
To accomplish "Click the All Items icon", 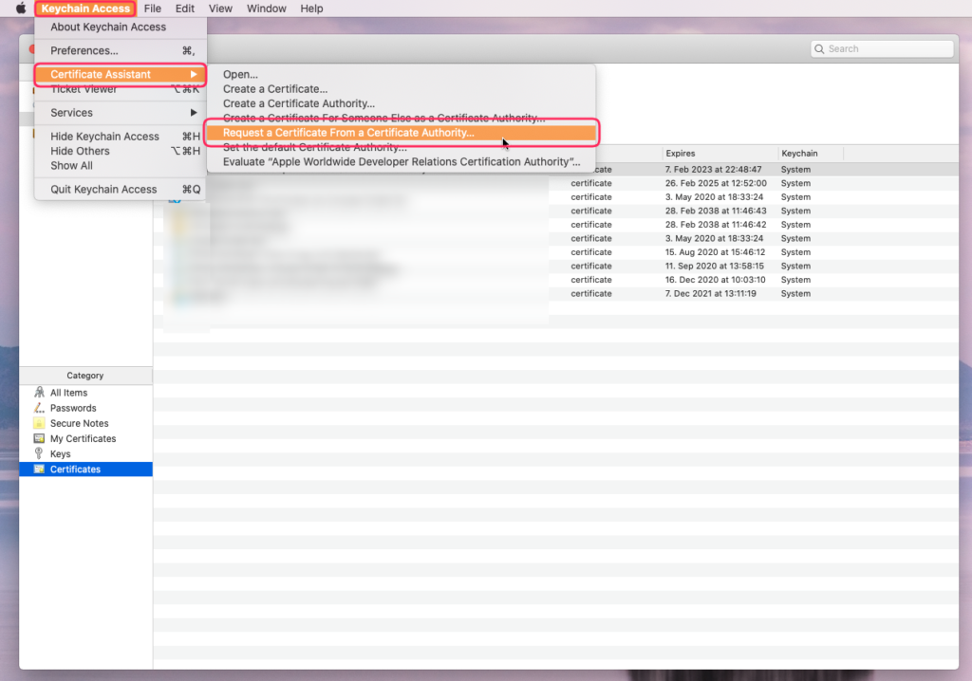I will point(39,393).
